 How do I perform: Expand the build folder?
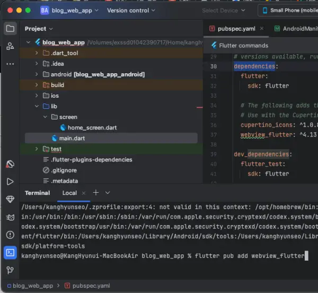pos(37,85)
